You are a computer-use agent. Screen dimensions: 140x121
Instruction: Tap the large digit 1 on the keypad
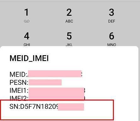[26, 12]
